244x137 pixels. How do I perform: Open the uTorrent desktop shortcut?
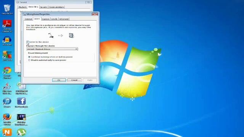tap(21, 132)
